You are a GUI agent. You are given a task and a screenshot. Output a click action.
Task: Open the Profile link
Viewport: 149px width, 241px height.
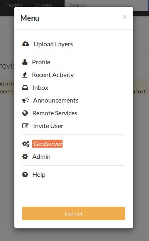pos(41,62)
